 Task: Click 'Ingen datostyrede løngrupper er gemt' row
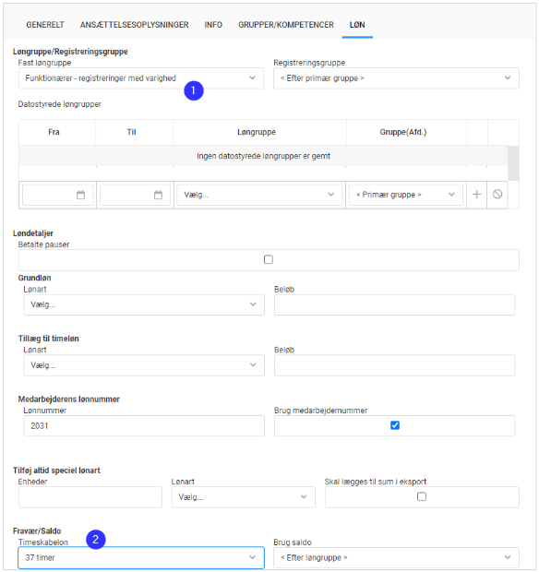[263, 156]
